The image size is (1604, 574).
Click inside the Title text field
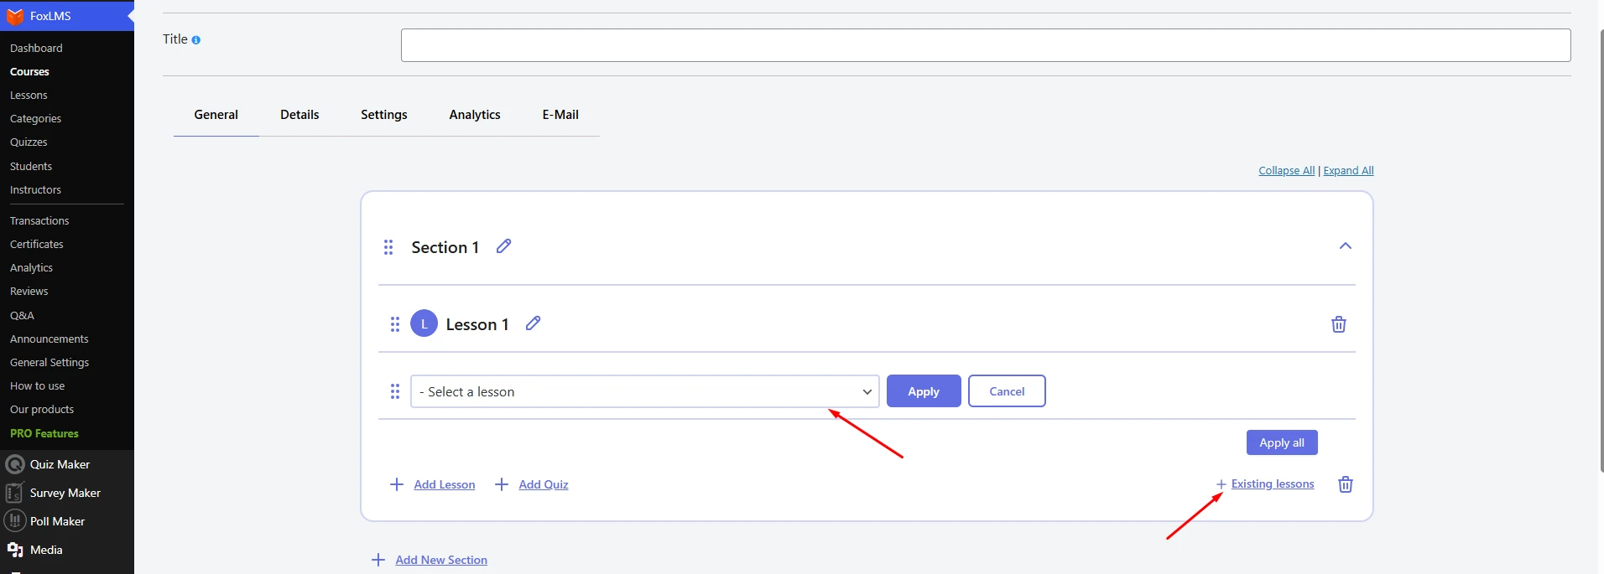(x=985, y=45)
